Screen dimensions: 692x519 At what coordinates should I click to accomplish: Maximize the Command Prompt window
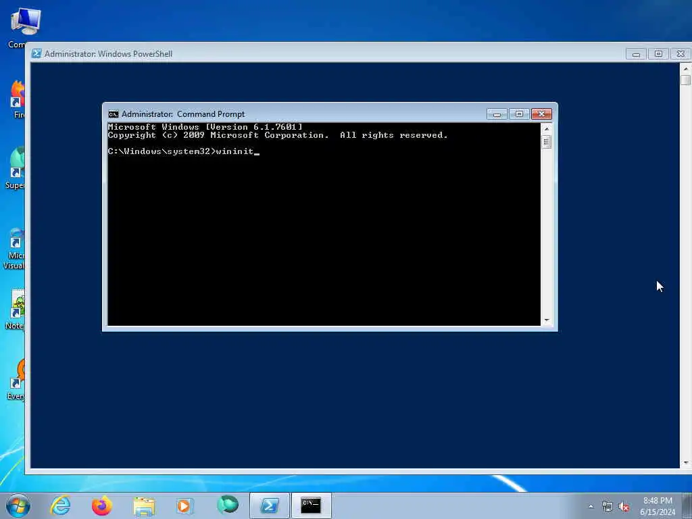point(519,114)
